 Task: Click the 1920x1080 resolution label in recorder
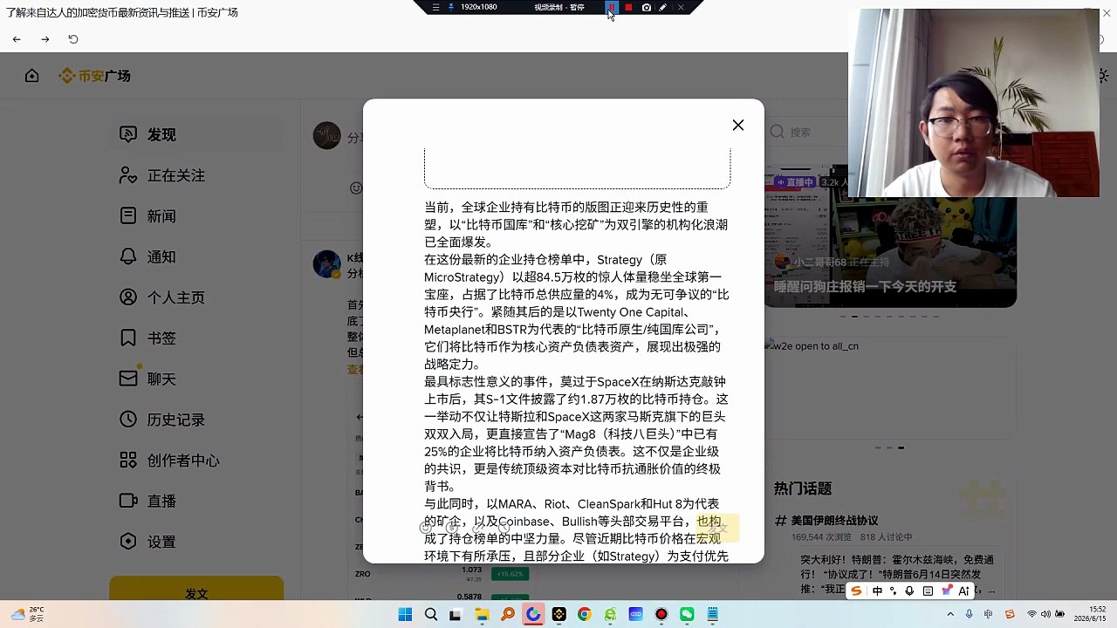478,7
